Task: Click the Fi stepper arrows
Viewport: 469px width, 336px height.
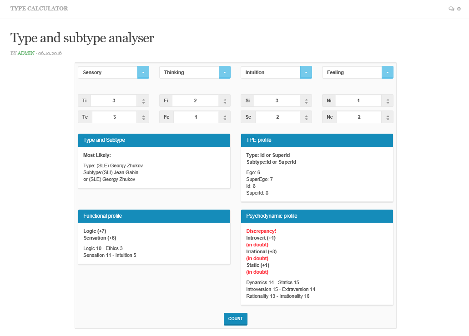Action: [x=225, y=101]
